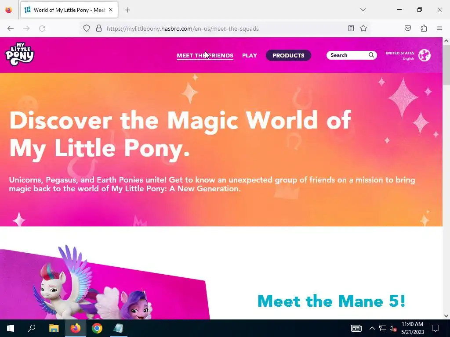Expand the list all tabs chevron
This screenshot has height=337, width=450.
363,10
